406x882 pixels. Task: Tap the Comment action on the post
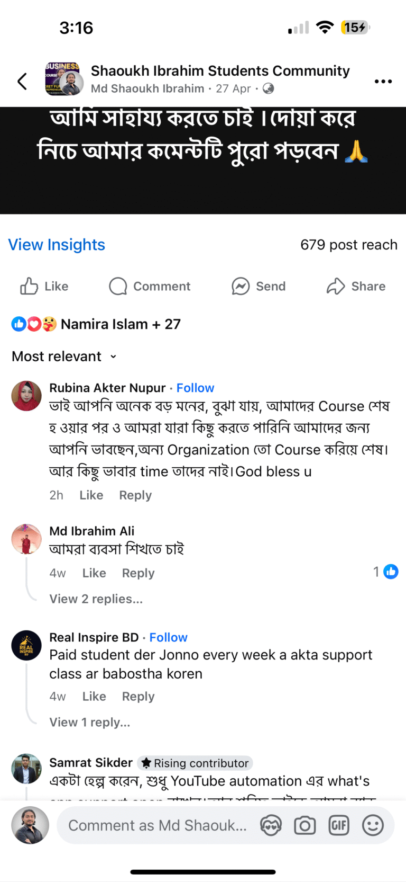pos(150,286)
